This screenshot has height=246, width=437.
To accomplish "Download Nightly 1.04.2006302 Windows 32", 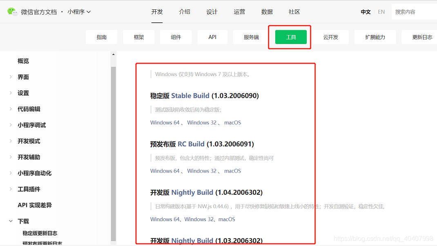I will pyautogui.click(x=199, y=219).
